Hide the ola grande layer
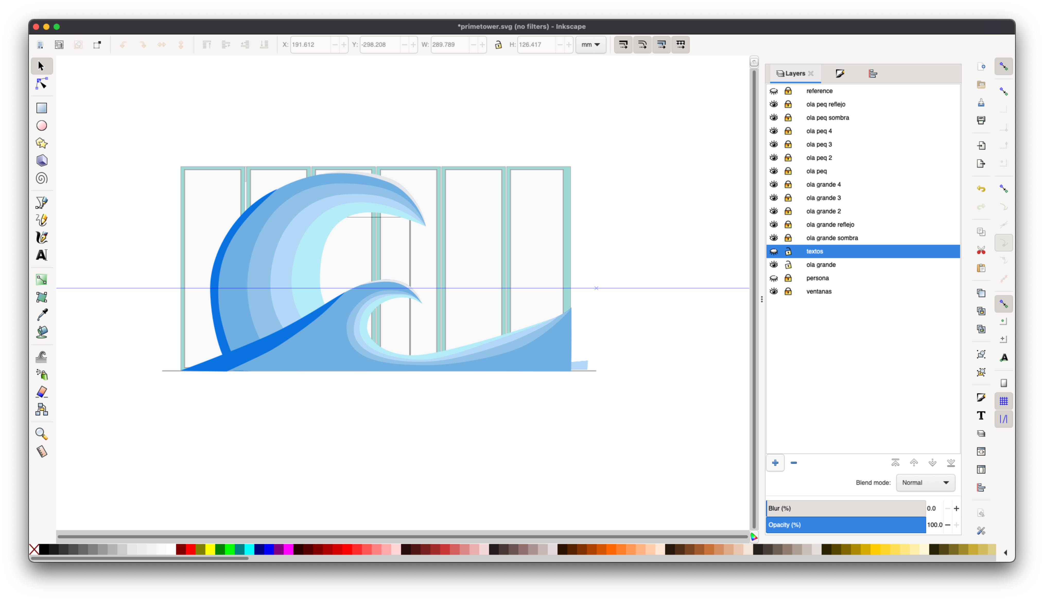This screenshot has height=600, width=1044. point(774,265)
